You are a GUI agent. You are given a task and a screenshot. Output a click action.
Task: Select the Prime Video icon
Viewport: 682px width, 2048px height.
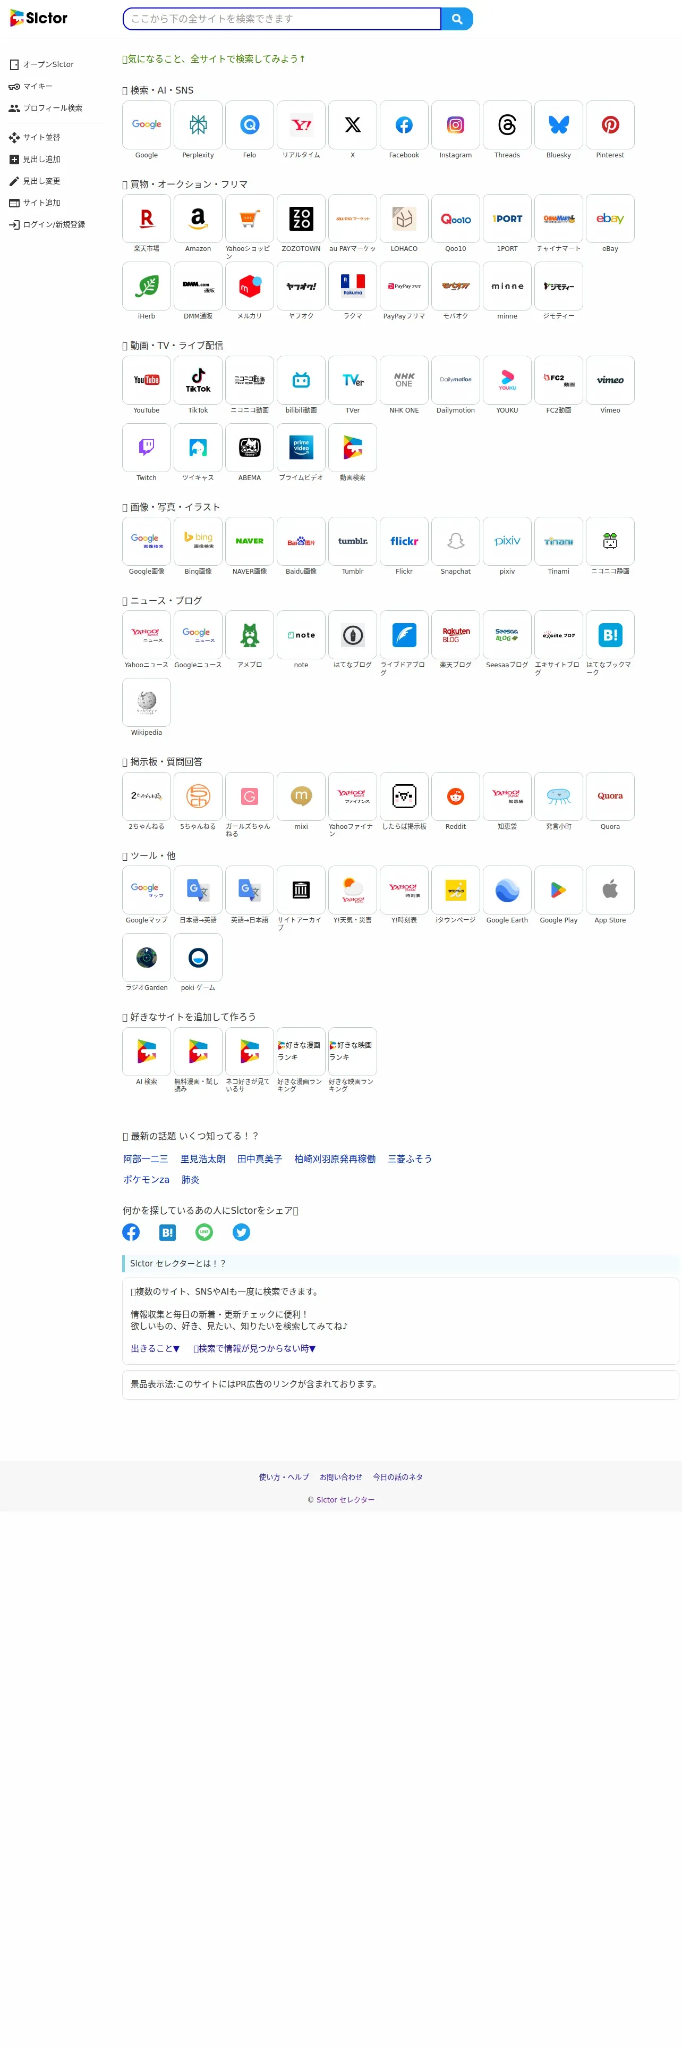pos(301,448)
